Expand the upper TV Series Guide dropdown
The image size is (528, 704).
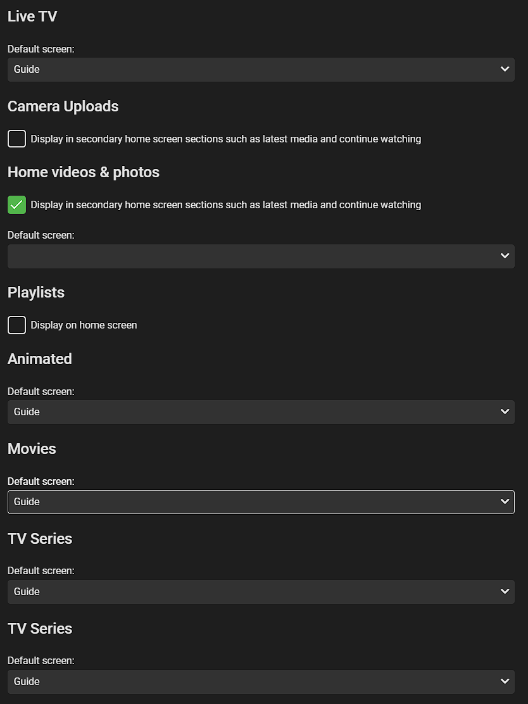pyautogui.click(x=253, y=592)
